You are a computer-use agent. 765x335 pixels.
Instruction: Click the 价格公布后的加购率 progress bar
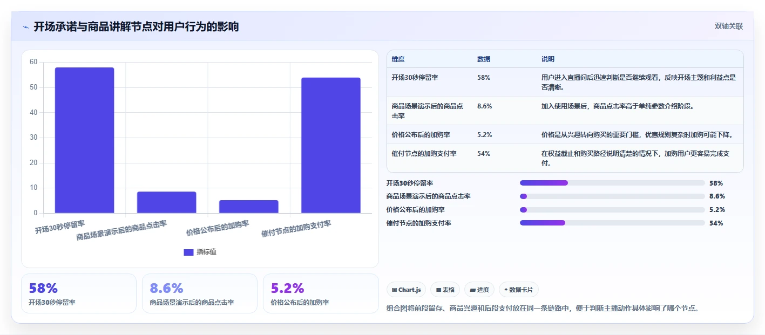(612, 210)
